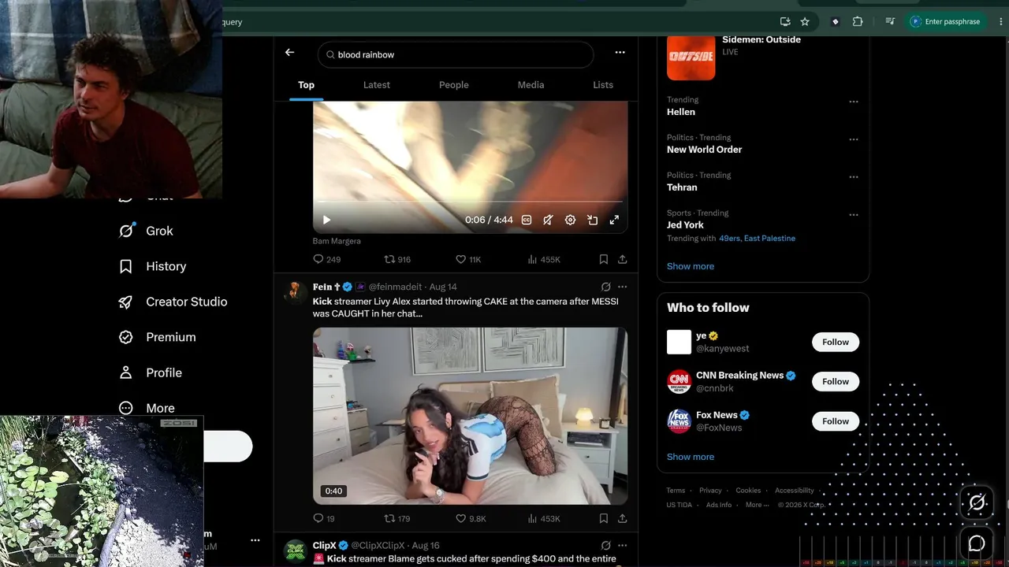The width and height of the screenshot is (1009, 567).
Task: Open the East Palestine trending link
Action: pos(769,238)
